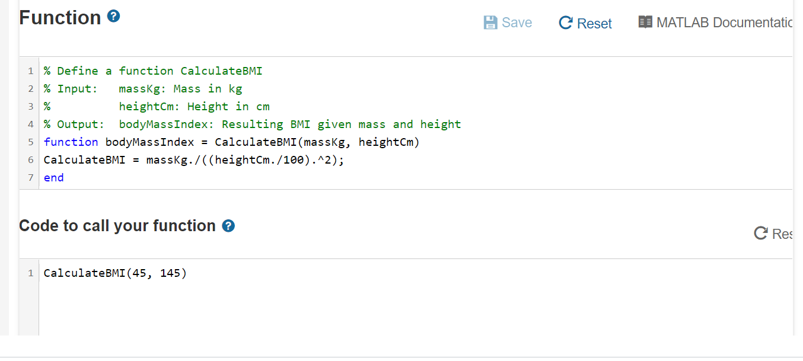This screenshot has width=803, height=361.
Task: Click the question mark badge after Function title
Action: coord(113,17)
